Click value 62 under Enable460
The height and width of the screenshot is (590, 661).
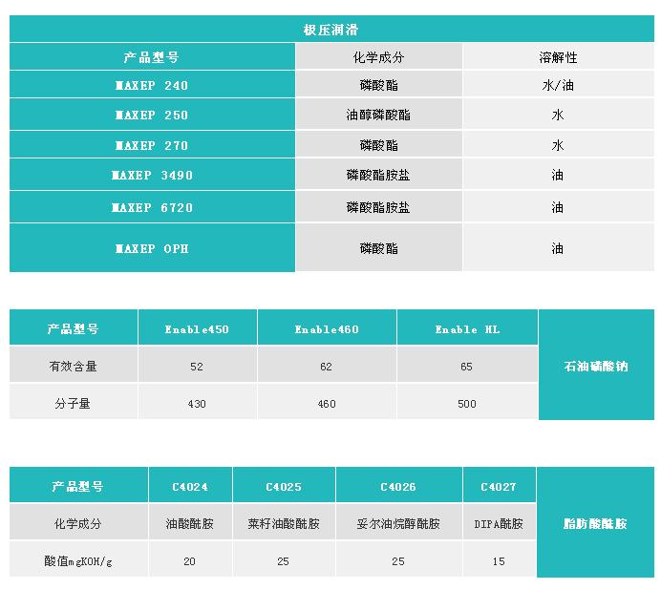[x=327, y=366]
